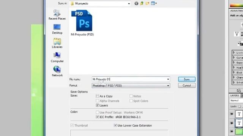Expand the Black & White presets entry

pyautogui.click(x=234, y=72)
